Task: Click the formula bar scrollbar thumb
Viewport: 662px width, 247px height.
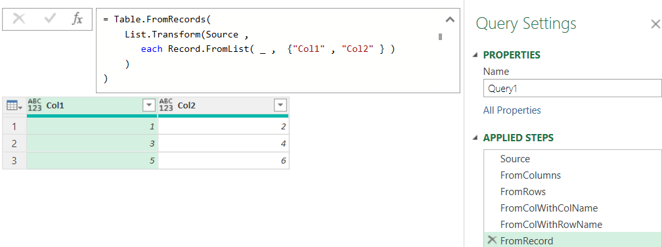Action: (x=440, y=37)
